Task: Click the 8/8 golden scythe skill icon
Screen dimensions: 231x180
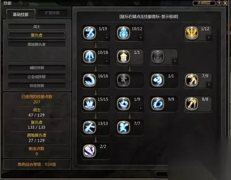Action: 192,104
